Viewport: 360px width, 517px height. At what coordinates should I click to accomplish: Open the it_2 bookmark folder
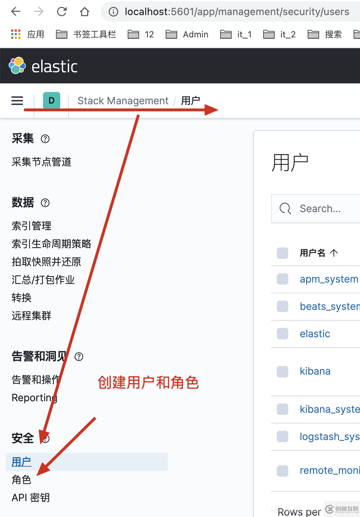click(x=279, y=35)
